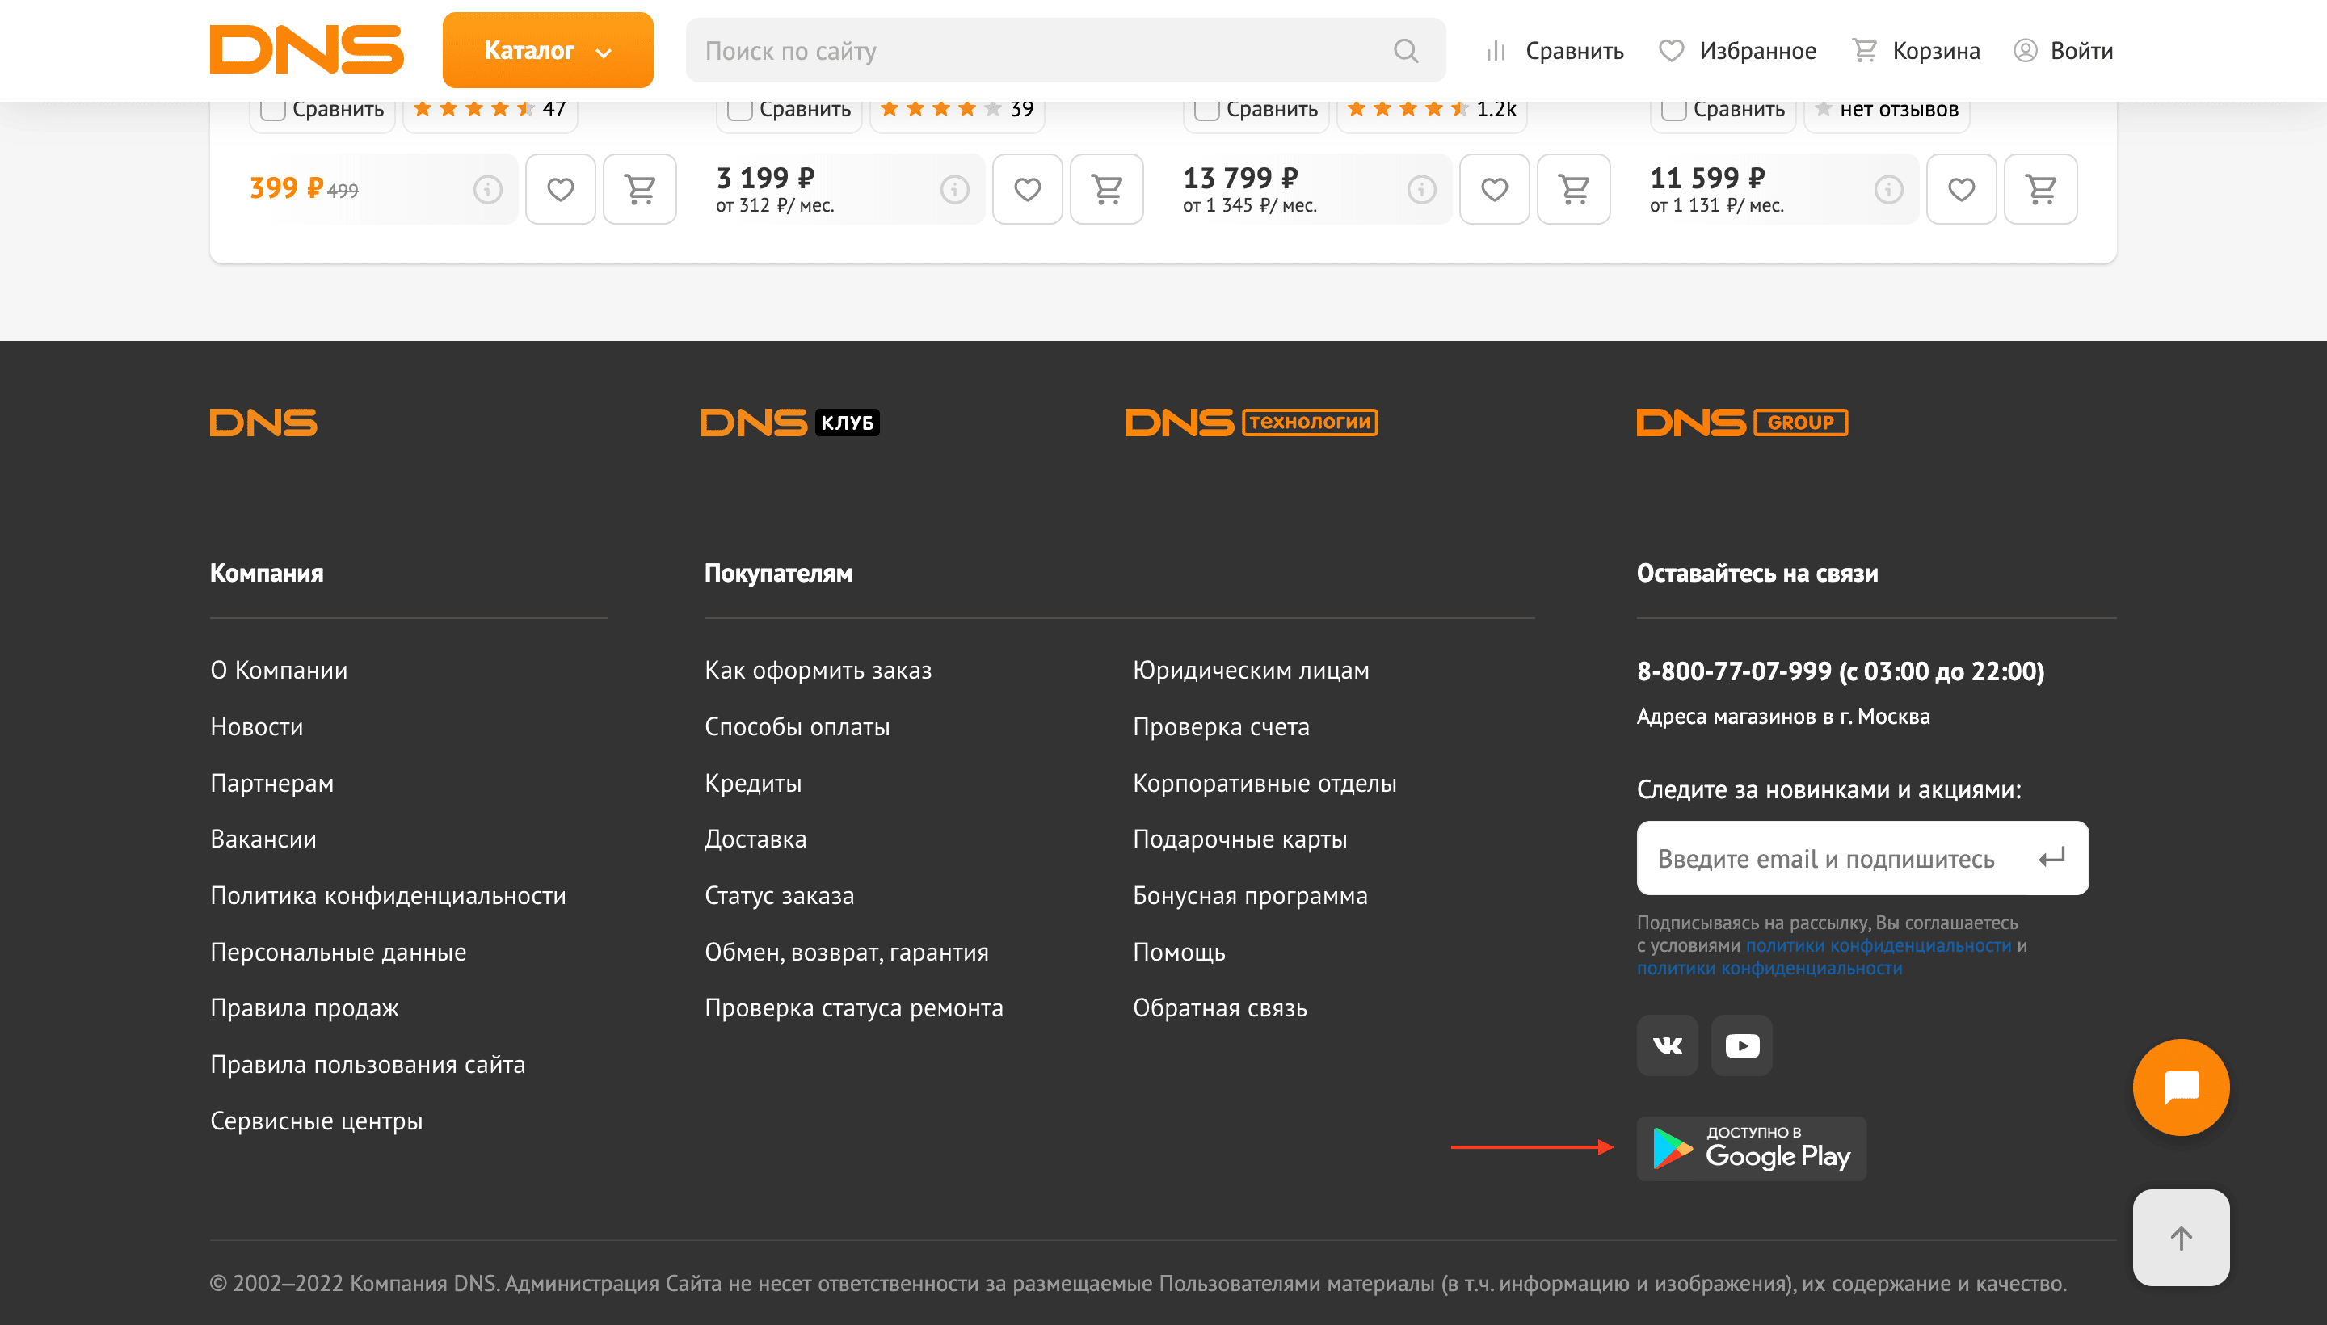This screenshot has width=2327, height=1325.
Task: Tick Сравнить checkbox for the 1.2k-review product
Action: pos(1207,109)
